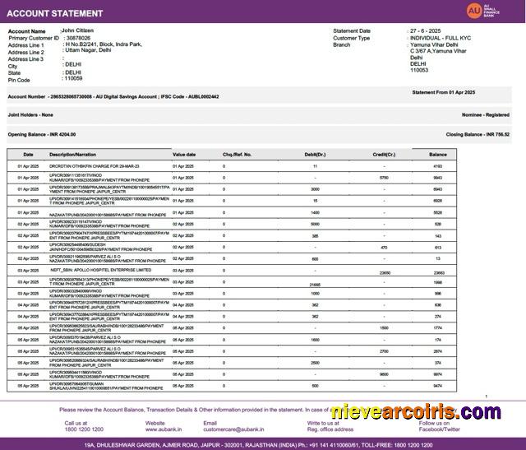Click the Chq./Ref. No. column header
This screenshot has width=526, height=450.
[238, 154]
